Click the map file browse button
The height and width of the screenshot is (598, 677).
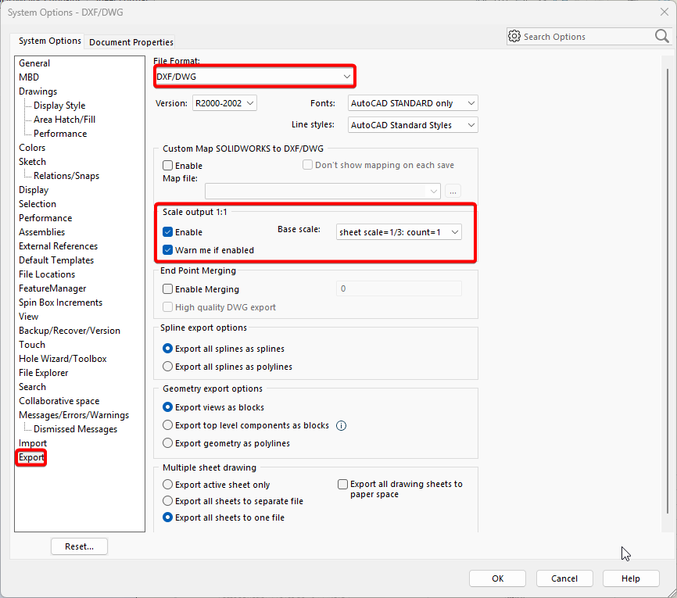click(453, 191)
